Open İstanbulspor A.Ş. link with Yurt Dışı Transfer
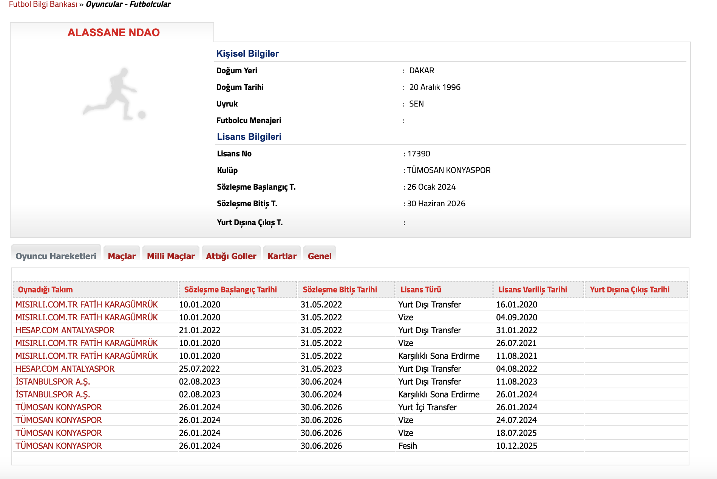Image resolution: width=717 pixels, height=479 pixels. pos(53,382)
